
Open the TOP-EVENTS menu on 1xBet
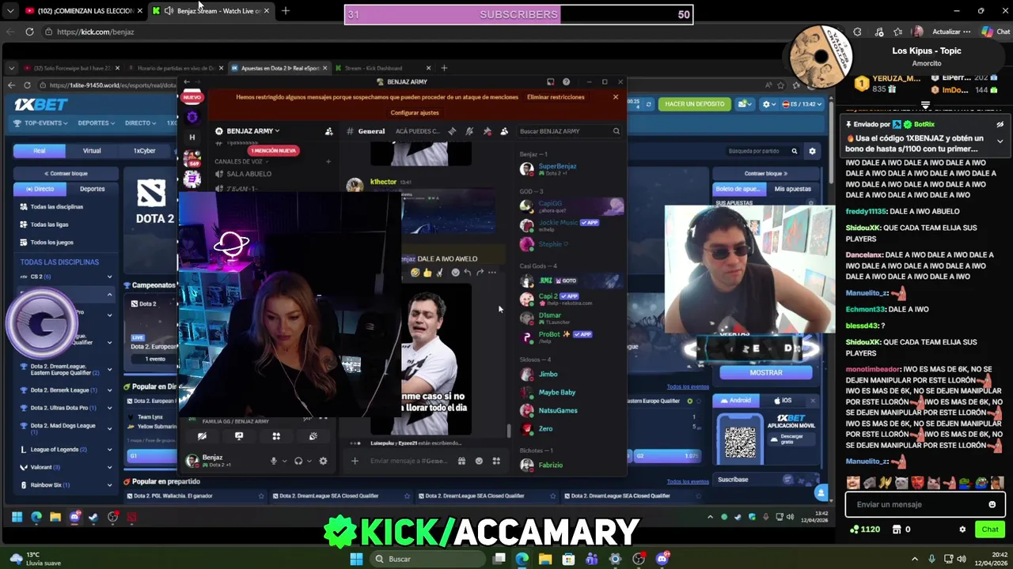[43, 123]
